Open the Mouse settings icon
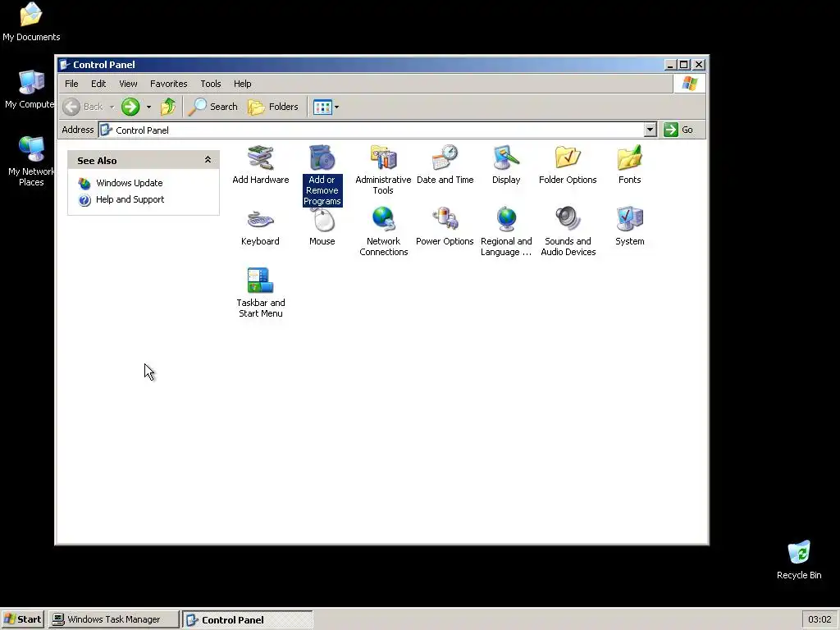Screen dimensions: 840x630 [x=322, y=226]
